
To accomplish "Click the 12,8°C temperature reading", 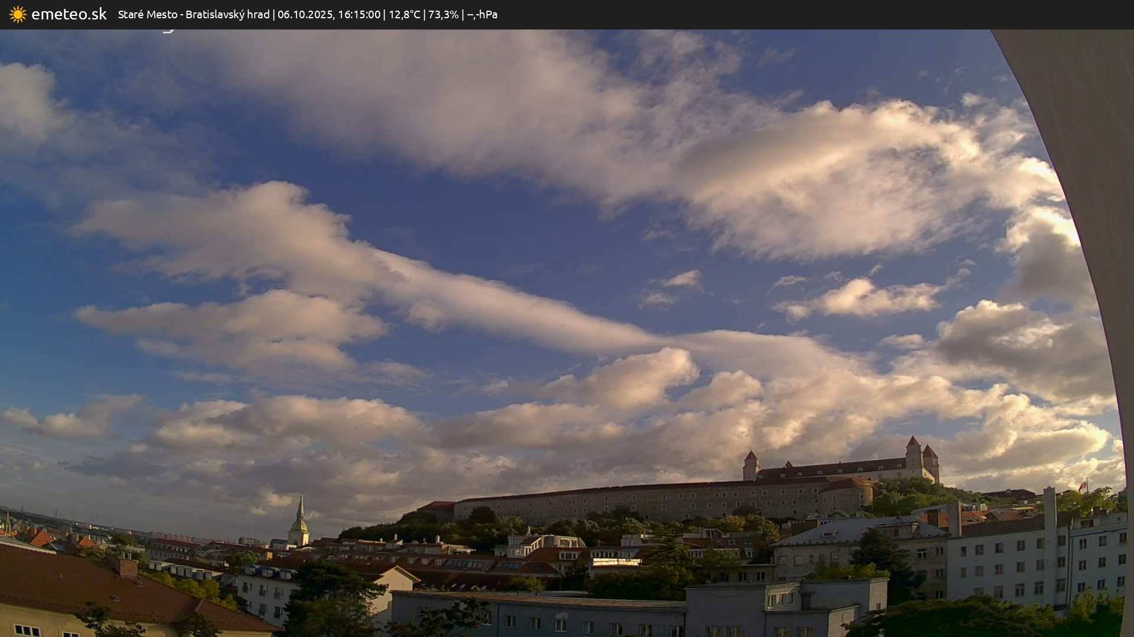I will pyautogui.click(x=404, y=14).
